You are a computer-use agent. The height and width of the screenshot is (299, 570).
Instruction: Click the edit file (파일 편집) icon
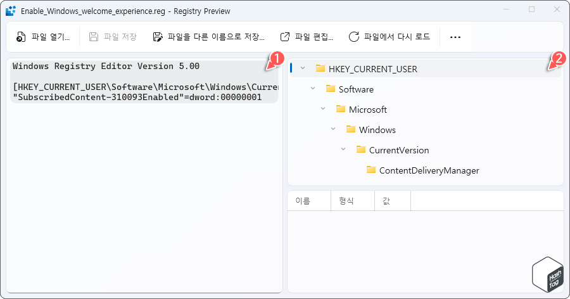285,37
